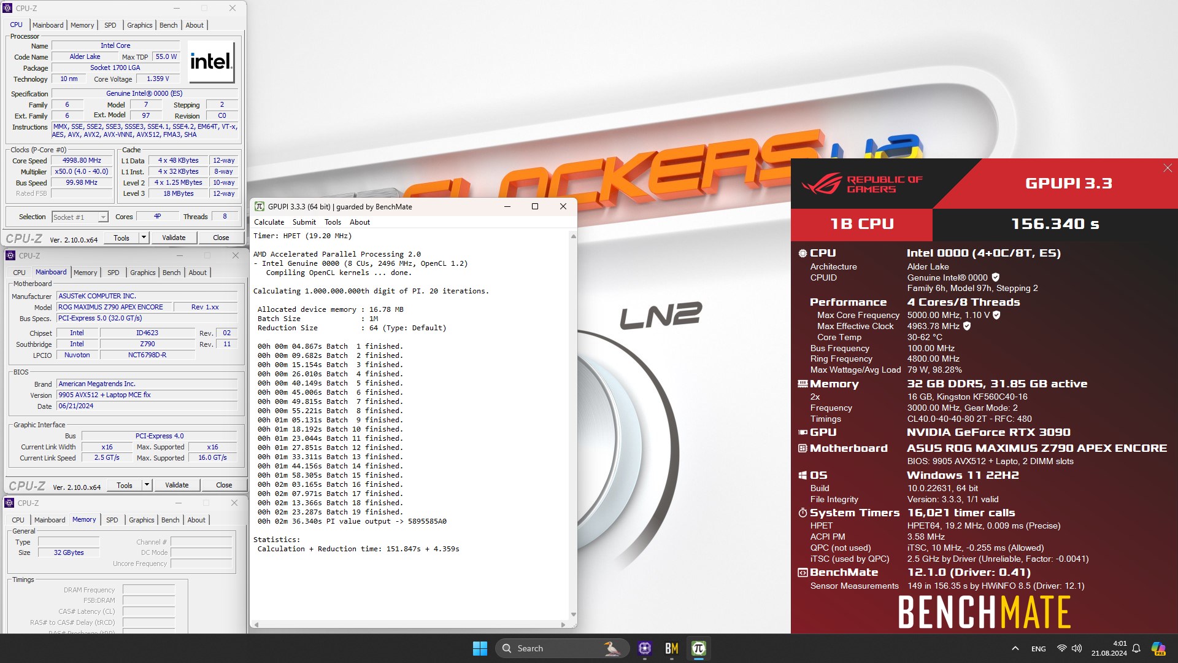The height and width of the screenshot is (663, 1178).
Task: Click the bottom CPU-Z window title icon
Action: (9, 503)
